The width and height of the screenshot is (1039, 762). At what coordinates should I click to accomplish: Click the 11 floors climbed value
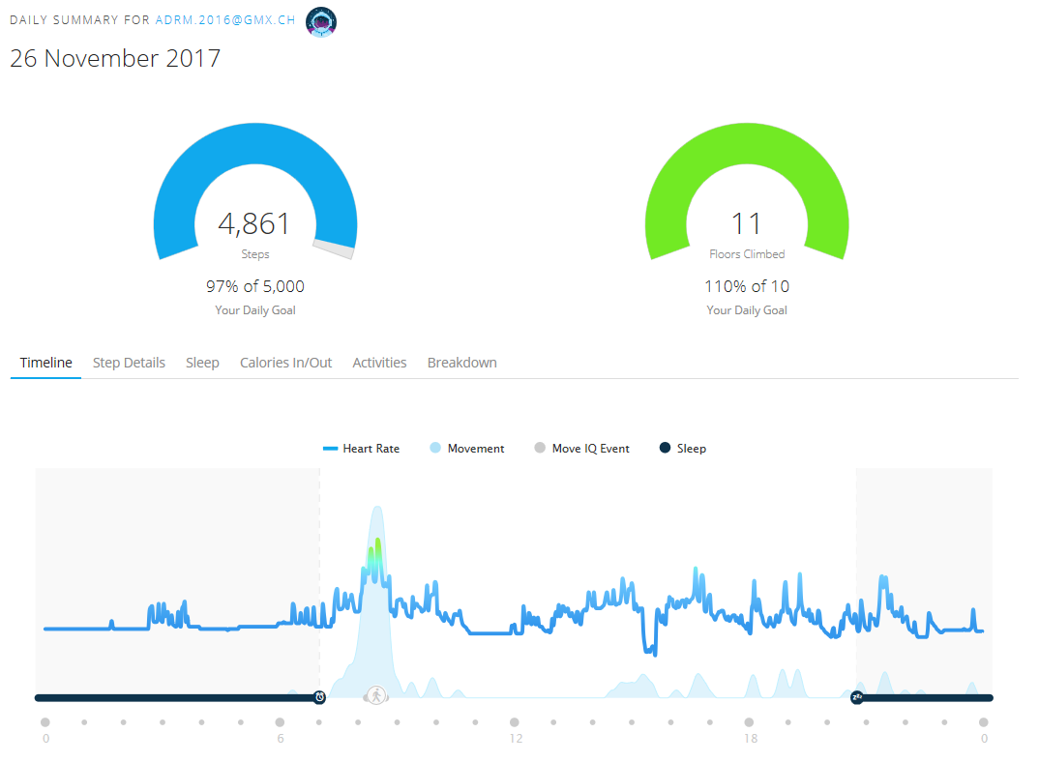746,224
